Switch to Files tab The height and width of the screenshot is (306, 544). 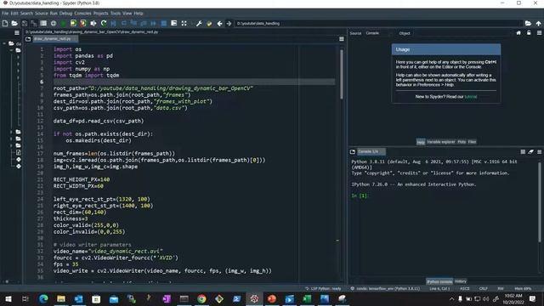pyautogui.click(x=472, y=142)
